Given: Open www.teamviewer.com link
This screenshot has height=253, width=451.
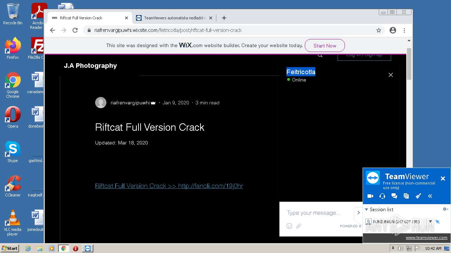Looking at the screenshot, I should 426,238.
